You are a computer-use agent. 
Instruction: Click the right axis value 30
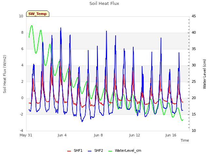coord(194,65)
